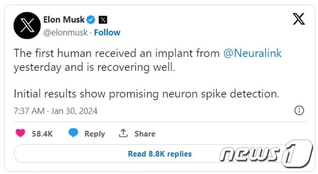Click the sentence about promising neuron spike detection
318x174 pixels.
pos(147,94)
